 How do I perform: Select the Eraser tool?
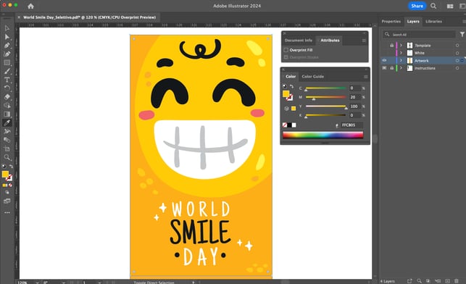pos(7,97)
